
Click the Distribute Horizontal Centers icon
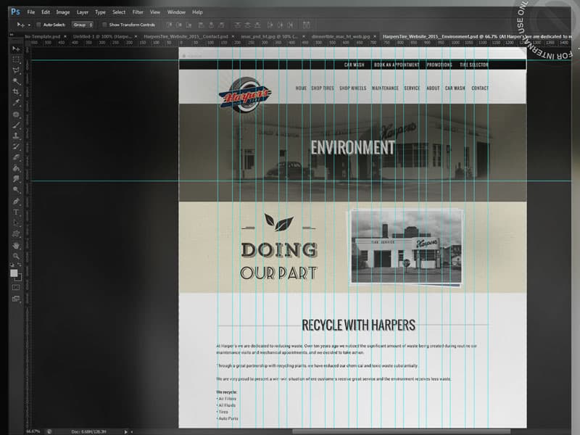[x=280, y=25]
